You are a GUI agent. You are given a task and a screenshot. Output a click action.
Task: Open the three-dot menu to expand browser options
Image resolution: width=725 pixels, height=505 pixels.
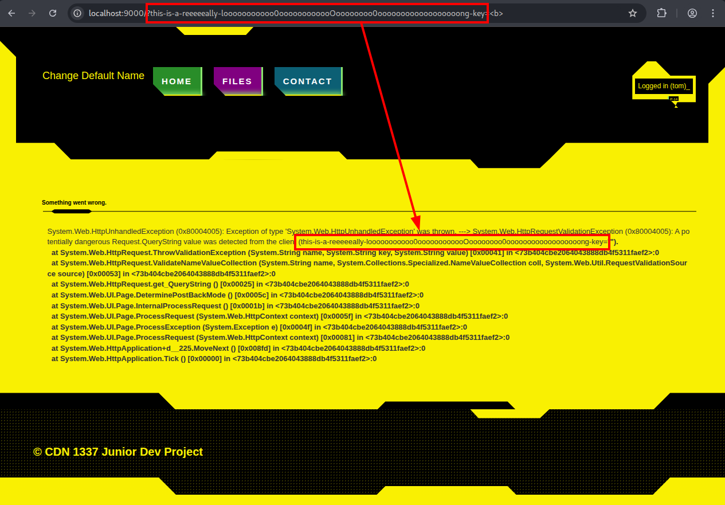712,13
